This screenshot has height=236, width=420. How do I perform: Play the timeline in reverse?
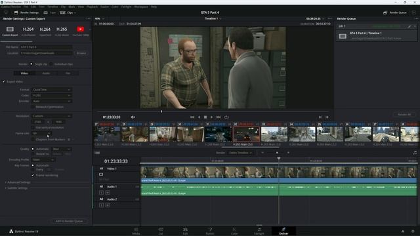click(199, 117)
